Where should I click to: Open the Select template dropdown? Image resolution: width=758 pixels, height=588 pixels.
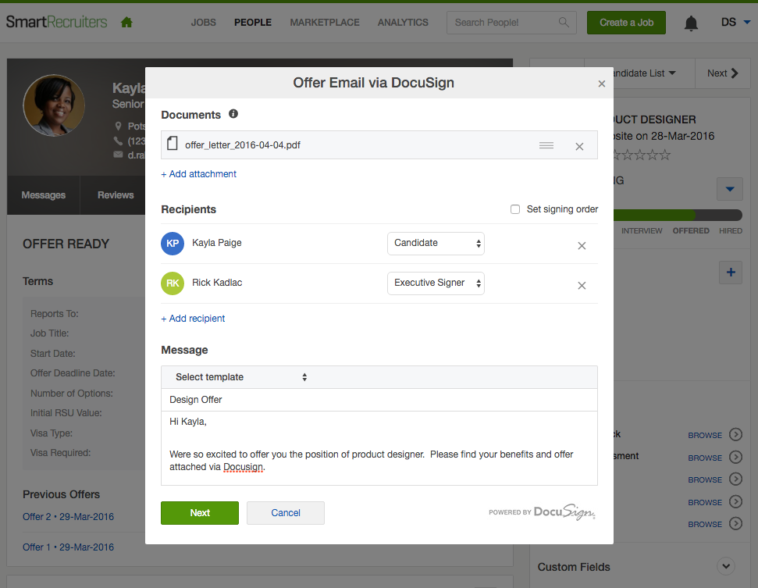240,377
